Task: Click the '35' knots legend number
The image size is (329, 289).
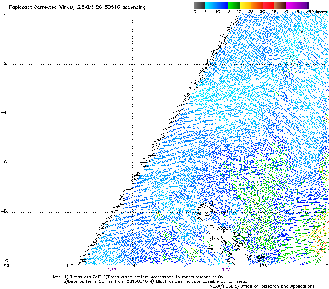Action: (x=274, y=12)
